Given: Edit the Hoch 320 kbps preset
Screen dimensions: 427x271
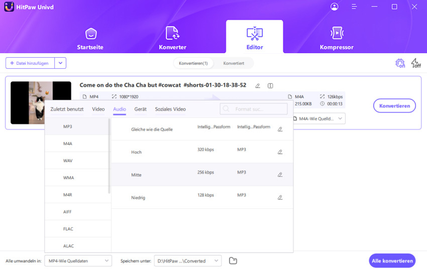Looking at the screenshot, I should 280,152.
